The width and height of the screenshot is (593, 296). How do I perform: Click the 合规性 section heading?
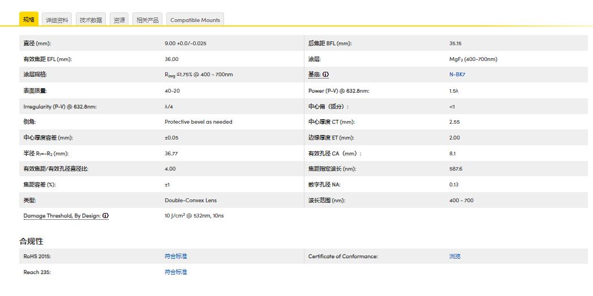31,241
